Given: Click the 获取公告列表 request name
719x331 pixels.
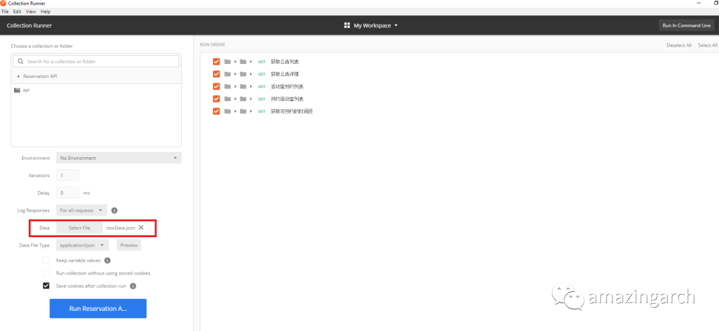Looking at the screenshot, I should coord(285,61).
